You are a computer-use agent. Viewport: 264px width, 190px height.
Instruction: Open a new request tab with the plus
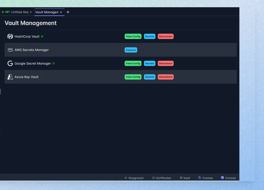[68, 12]
